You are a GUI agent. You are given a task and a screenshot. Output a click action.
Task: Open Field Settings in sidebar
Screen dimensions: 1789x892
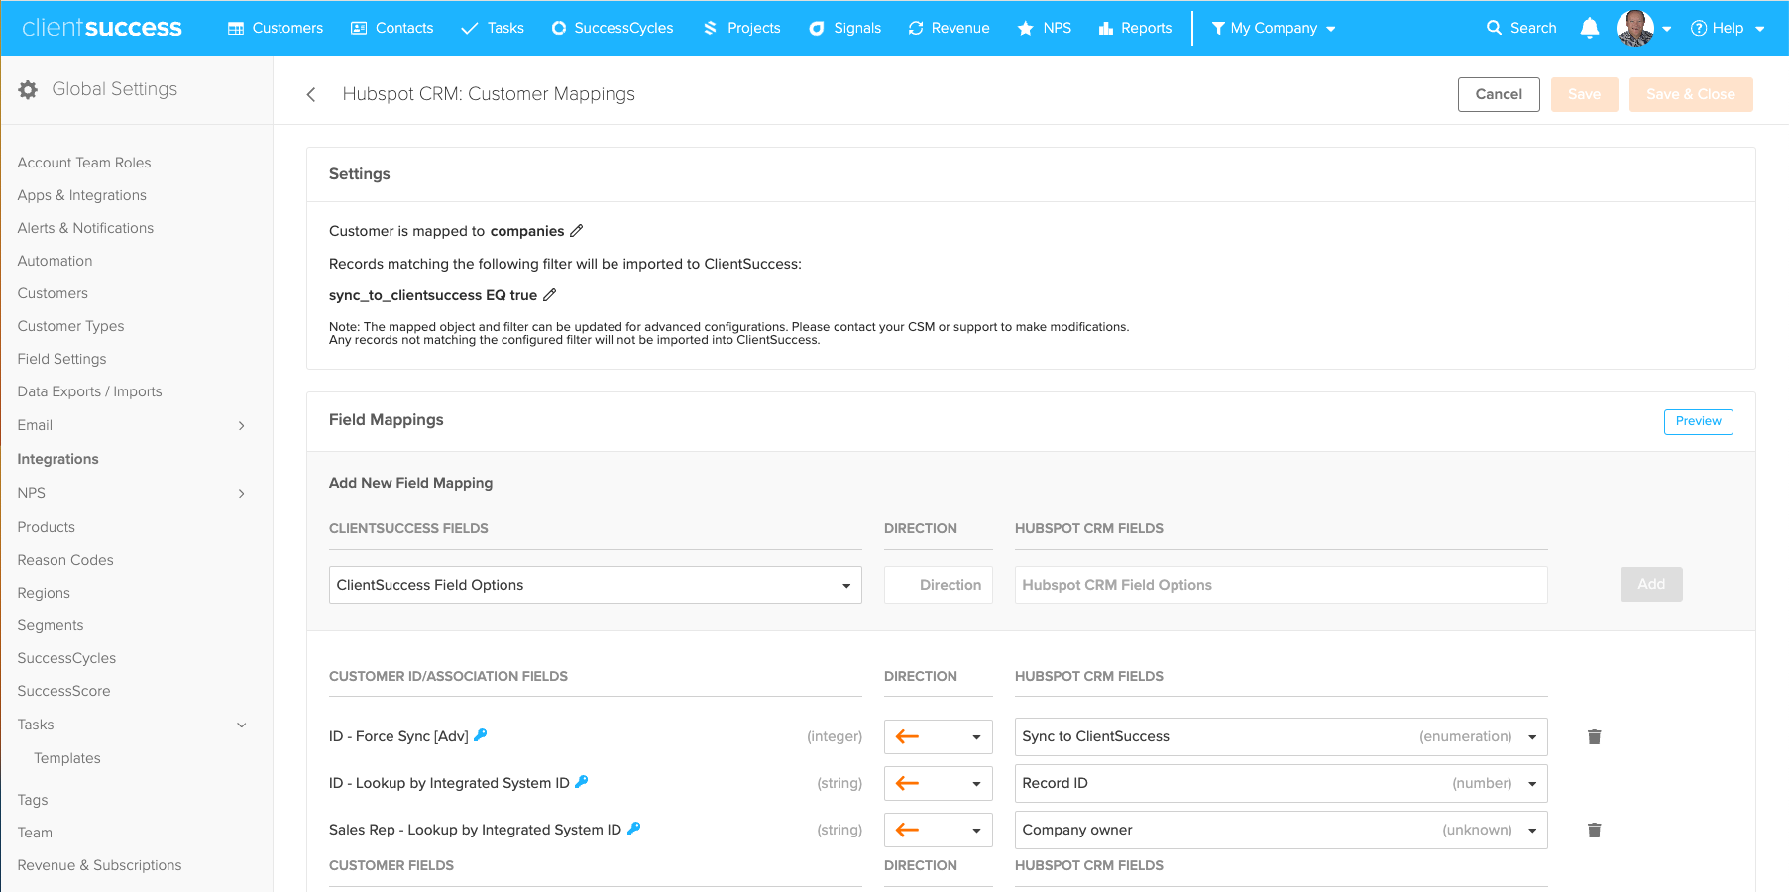pyautogui.click(x=61, y=359)
